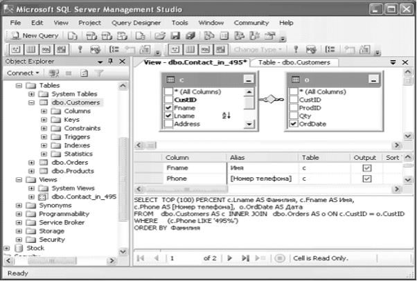Click the Database Engine Query icon beside New Query
This screenshot has height=281, width=417.
pyautogui.click(x=72, y=36)
